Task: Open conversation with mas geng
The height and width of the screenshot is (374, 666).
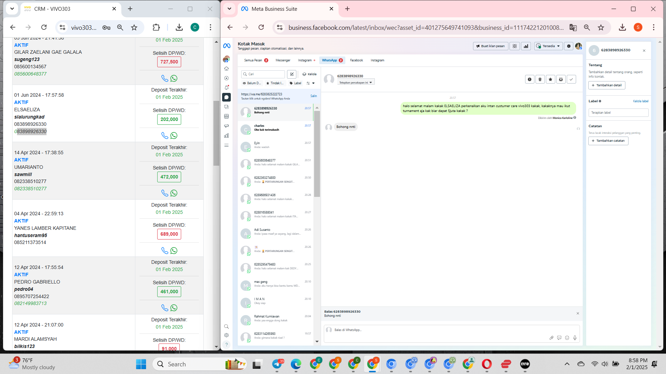Action: tap(276, 285)
